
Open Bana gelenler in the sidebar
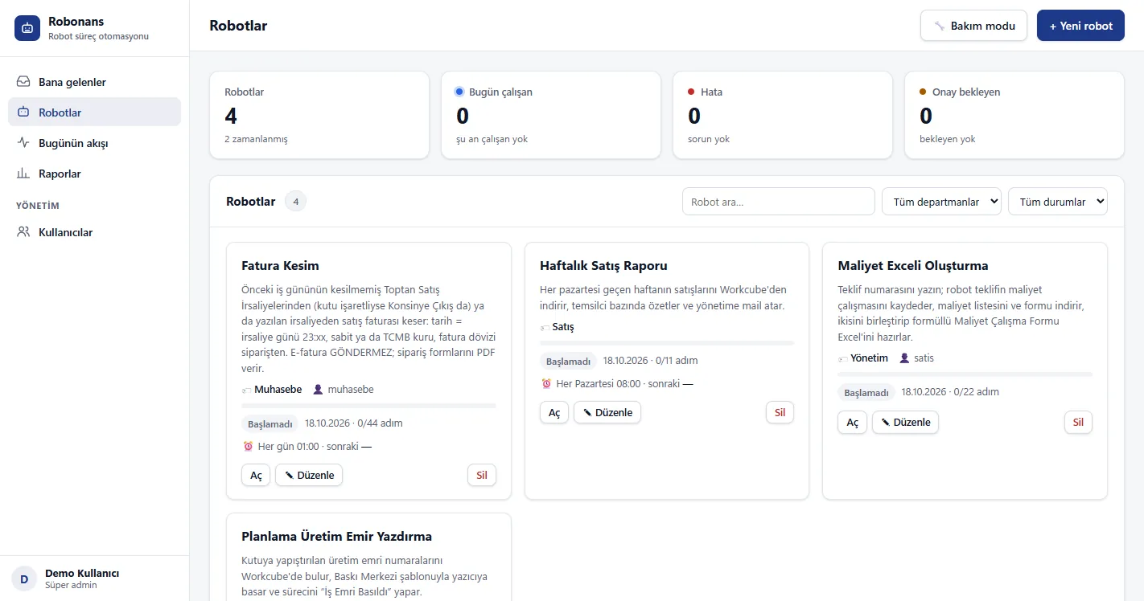[95, 82]
